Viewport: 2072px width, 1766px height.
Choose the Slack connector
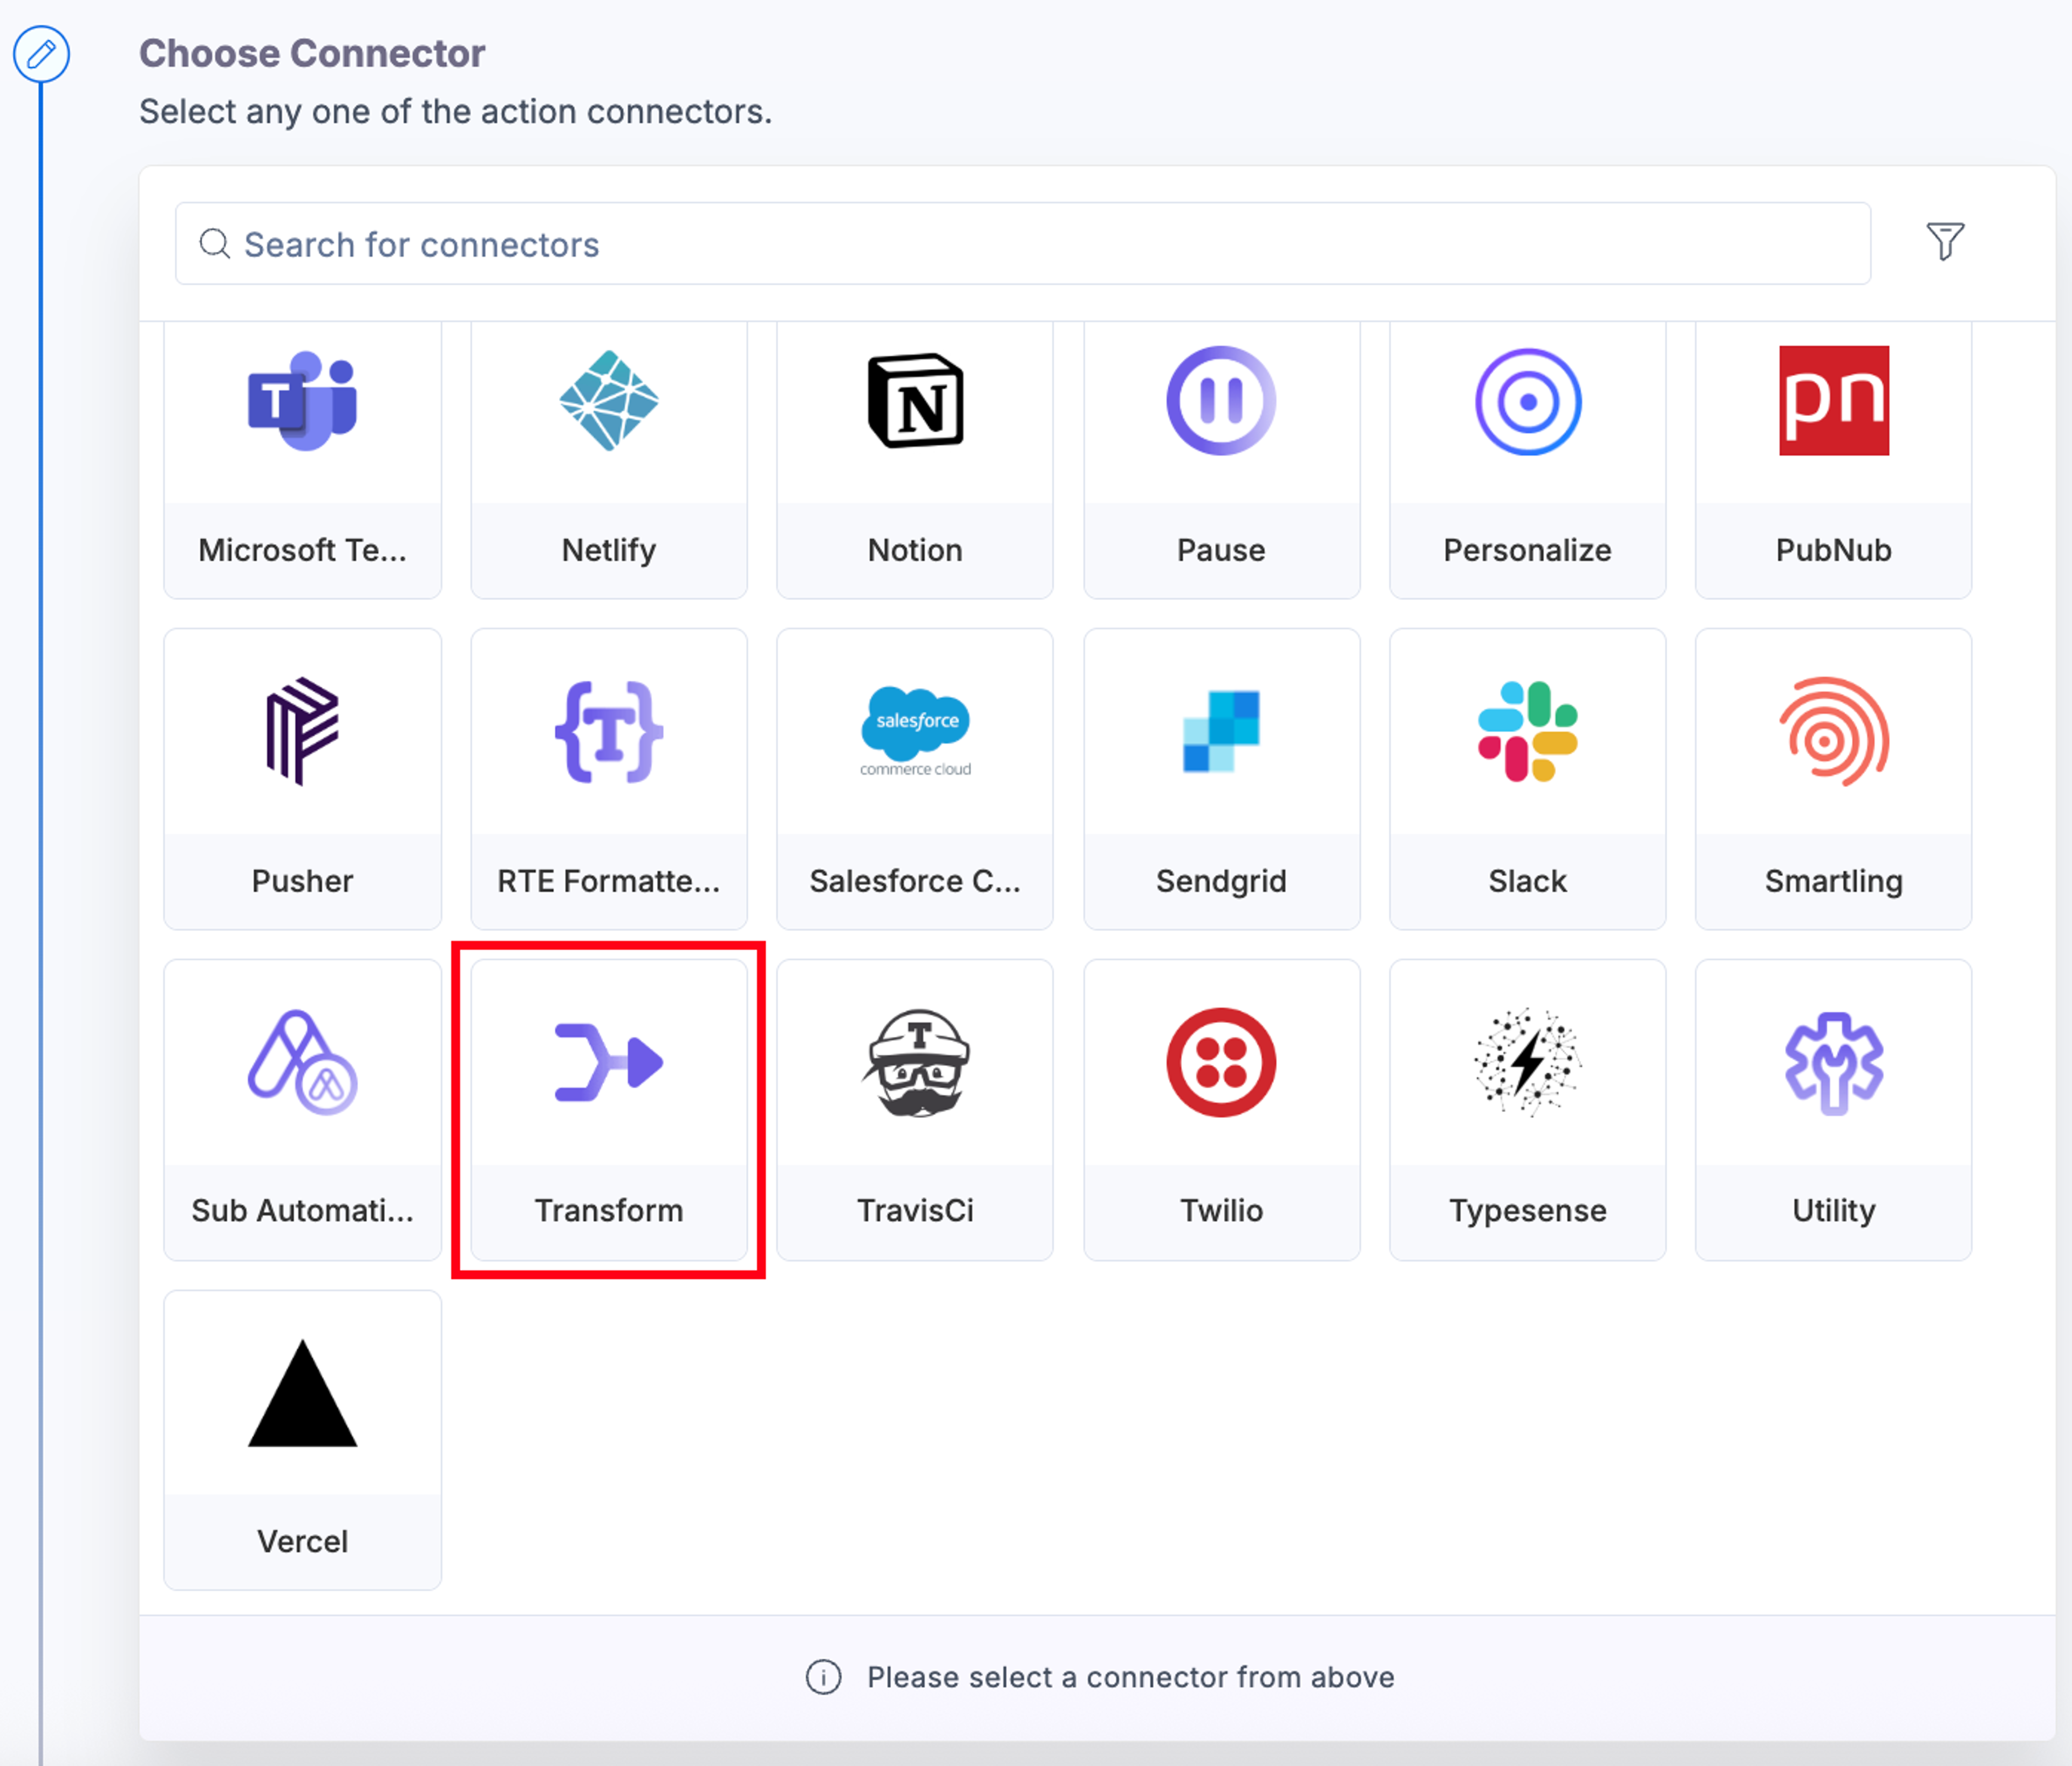pyautogui.click(x=1528, y=779)
